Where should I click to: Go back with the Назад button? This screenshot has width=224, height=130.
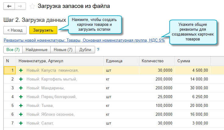(x=15, y=30)
